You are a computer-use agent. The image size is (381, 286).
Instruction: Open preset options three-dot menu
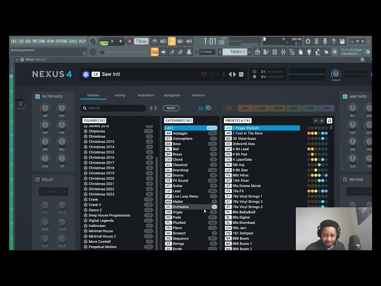coord(224,74)
